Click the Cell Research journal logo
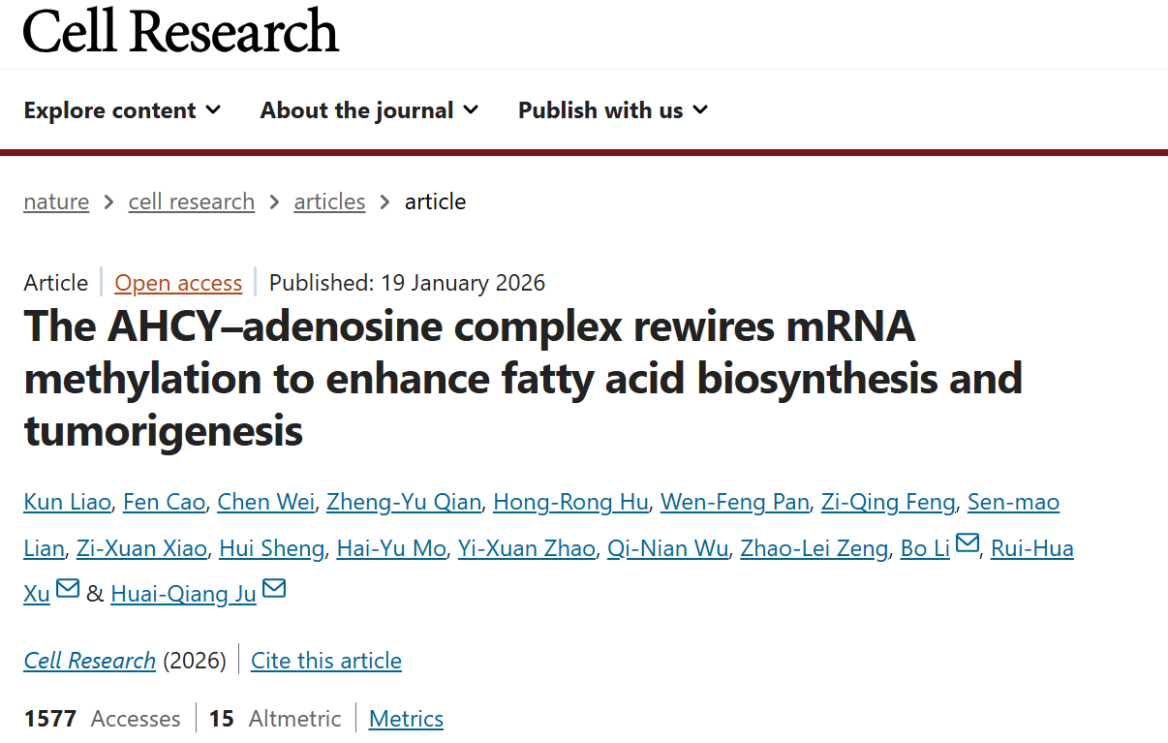The image size is (1168, 743). [x=181, y=31]
